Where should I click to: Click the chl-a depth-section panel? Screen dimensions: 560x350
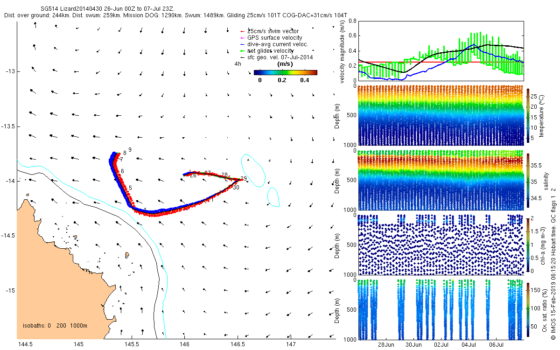coord(441,245)
